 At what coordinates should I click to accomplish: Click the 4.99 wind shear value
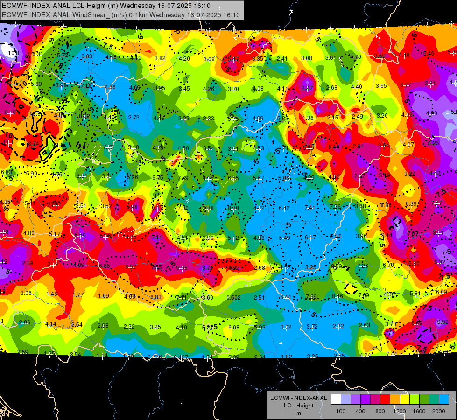pyautogui.click(x=258, y=119)
